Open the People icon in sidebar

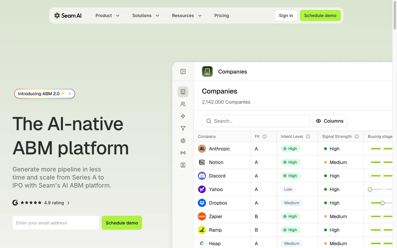pos(183,104)
